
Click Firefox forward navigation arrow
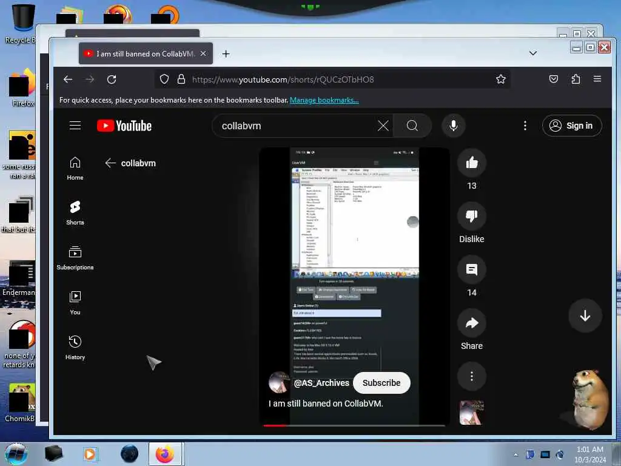point(90,79)
